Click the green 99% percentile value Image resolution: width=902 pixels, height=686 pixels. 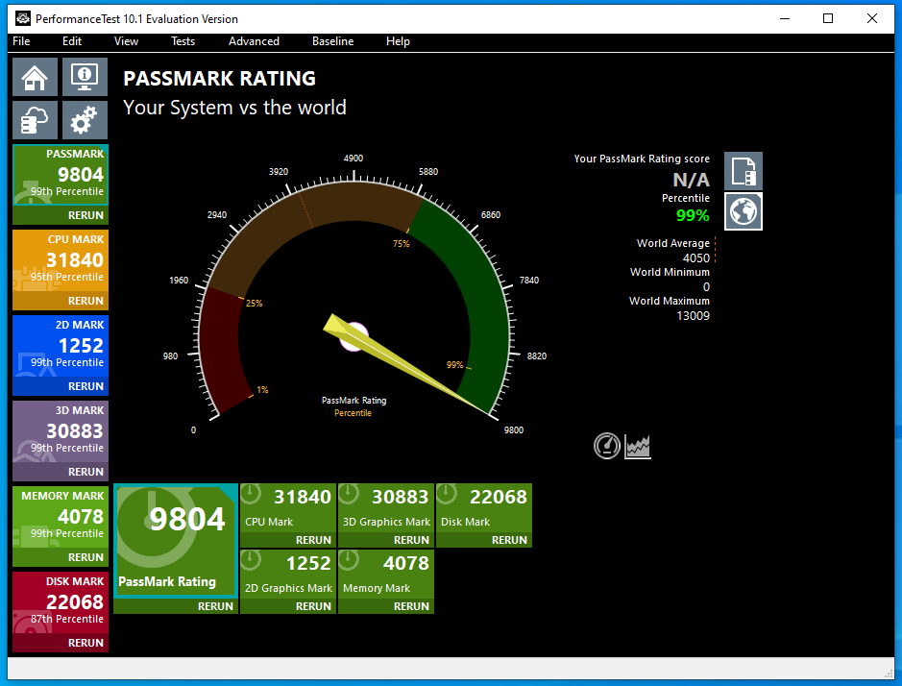coord(693,216)
